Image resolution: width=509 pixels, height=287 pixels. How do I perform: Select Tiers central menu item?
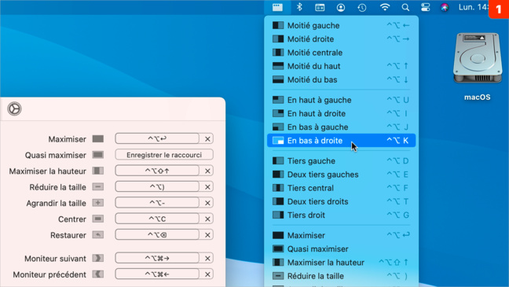(x=341, y=188)
